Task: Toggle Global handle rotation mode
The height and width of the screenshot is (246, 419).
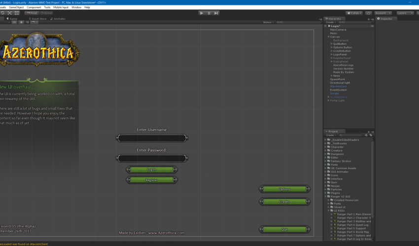Action: coord(46,13)
